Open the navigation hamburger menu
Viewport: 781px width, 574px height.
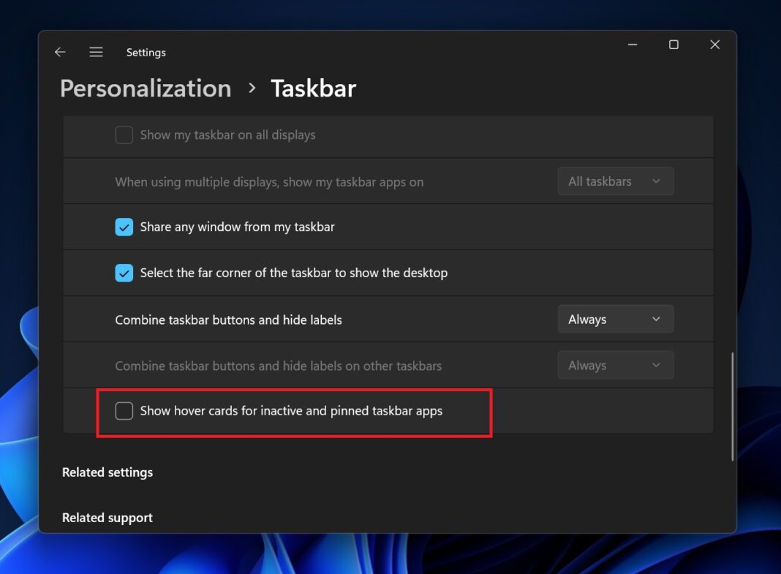(96, 52)
